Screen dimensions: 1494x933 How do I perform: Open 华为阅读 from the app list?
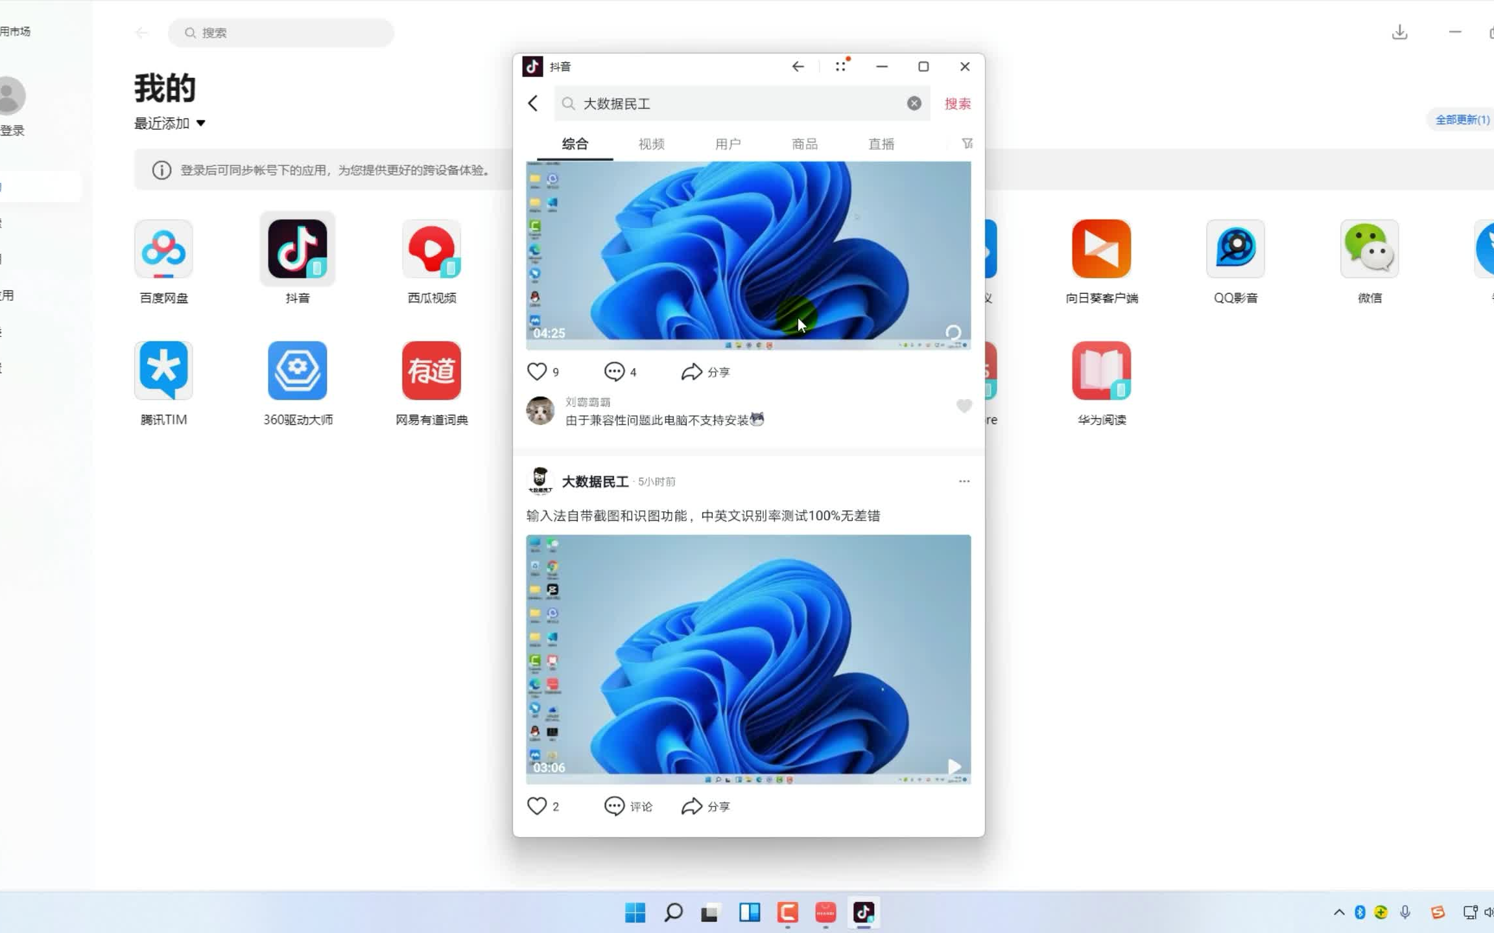[1100, 371]
